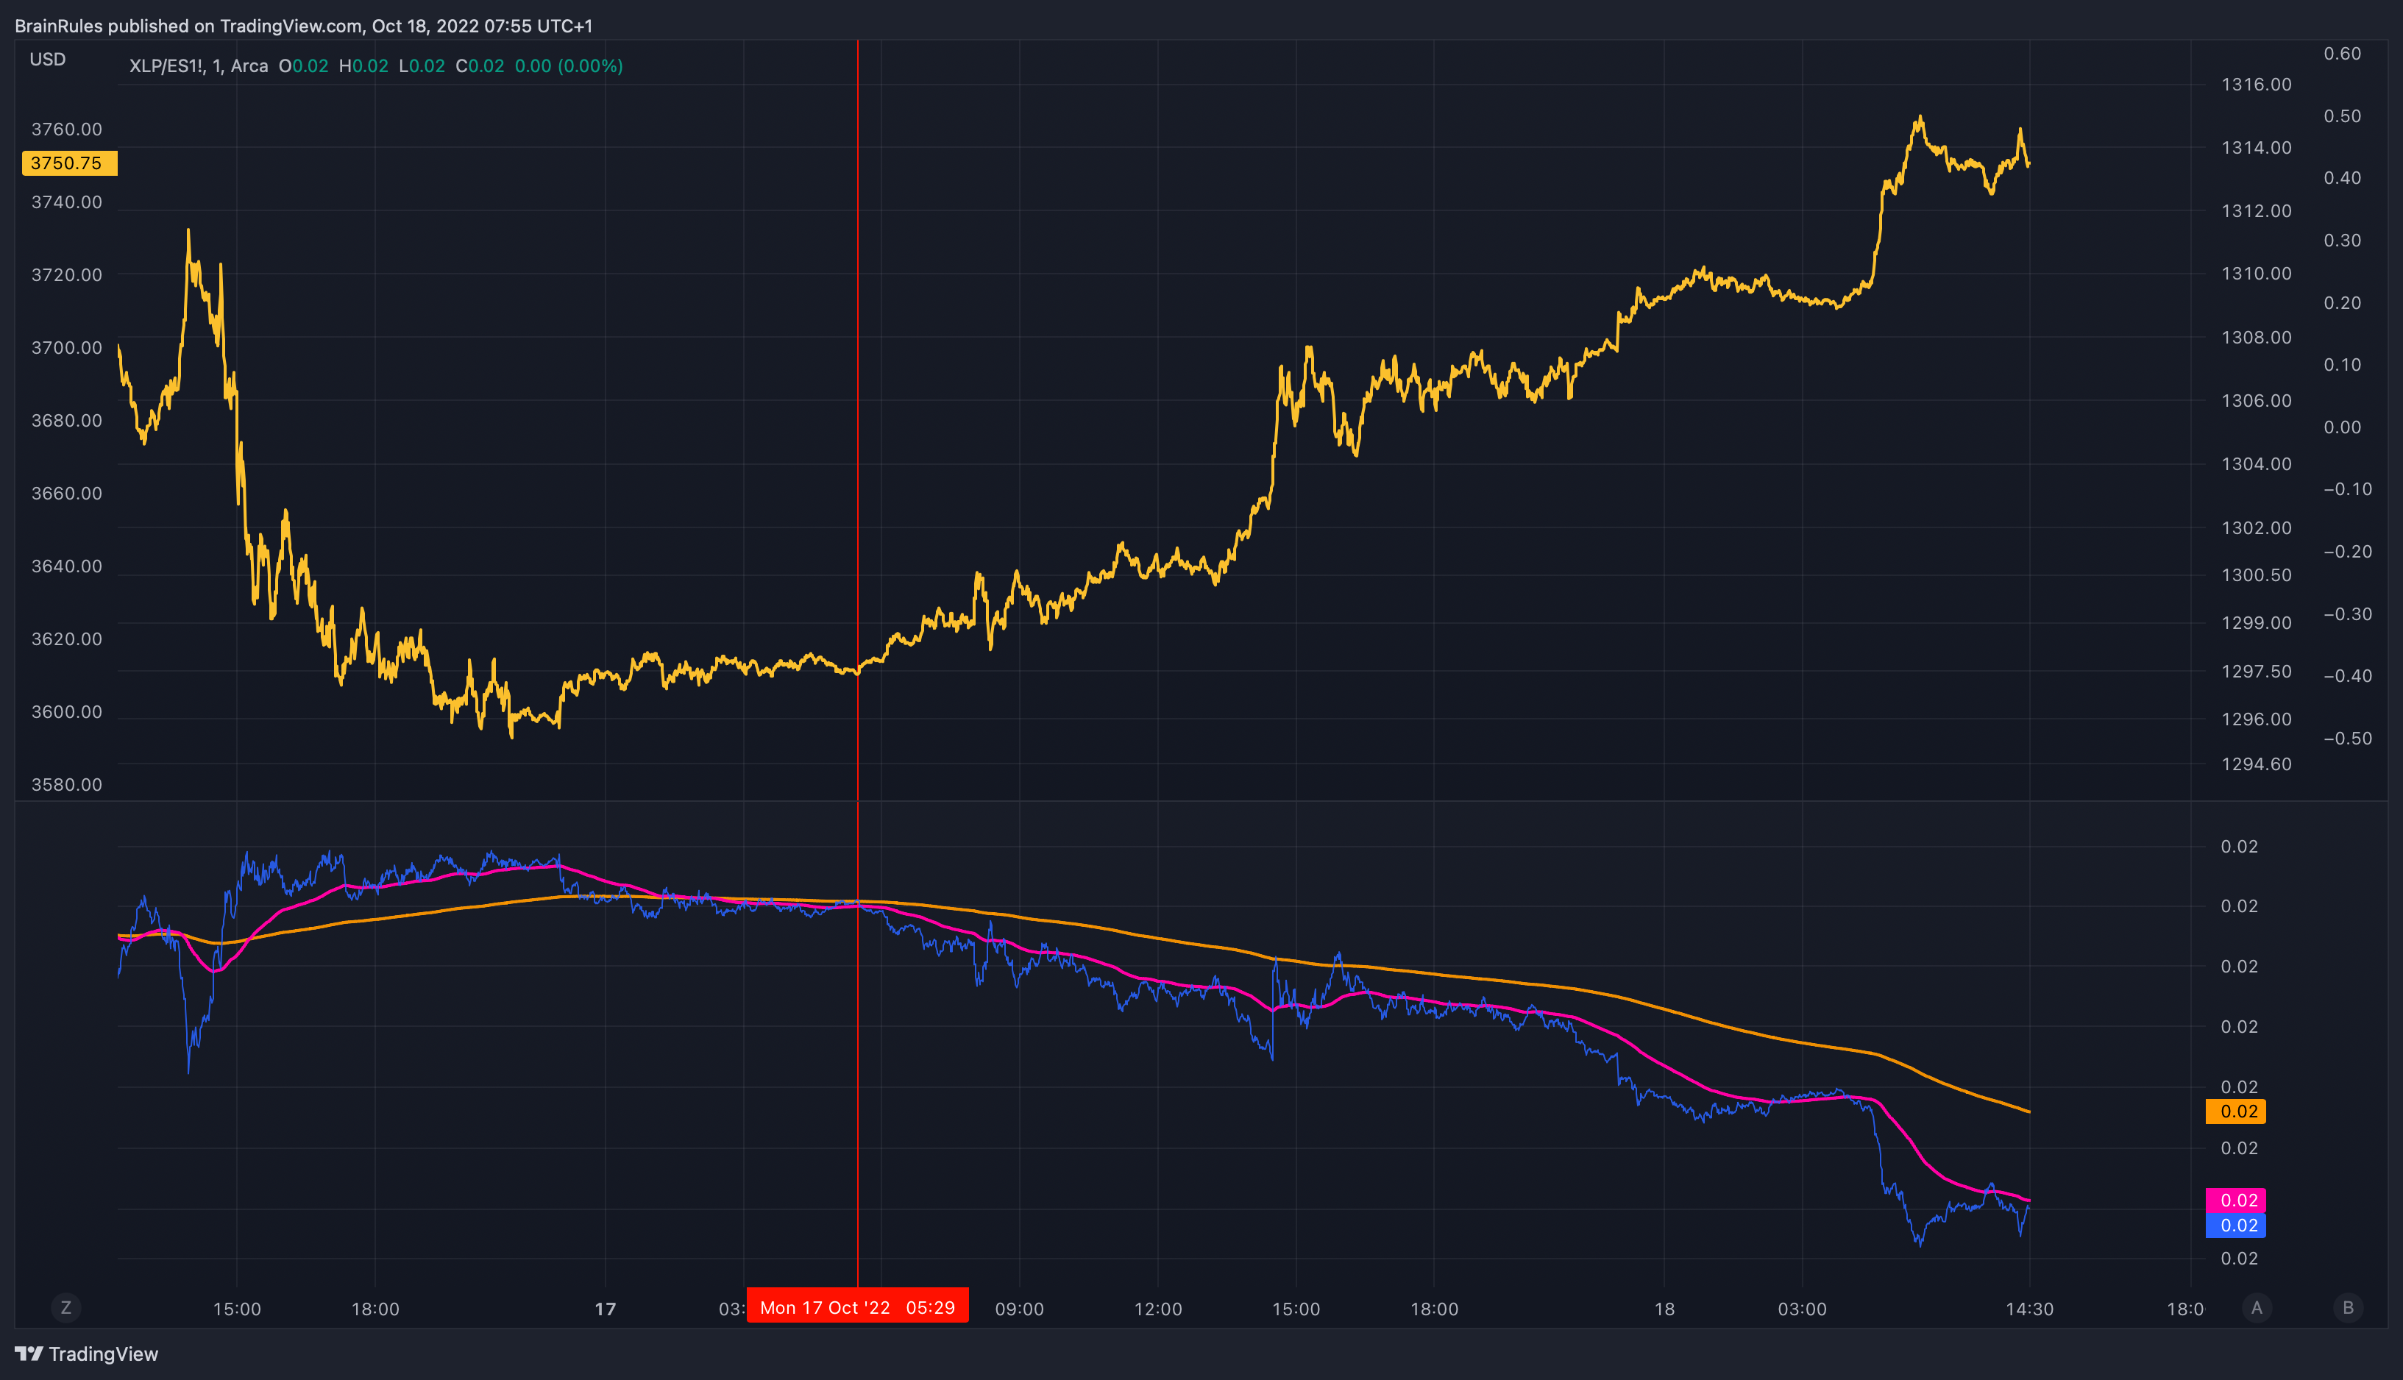
Task: Click the 3600.00 left price label
Action: pyautogui.click(x=66, y=712)
